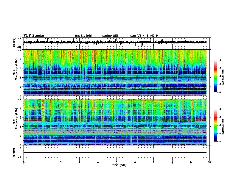This screenshot has width=236, height=182.
Task: Click the ch.2 spectrogram plot area
Action: coord(115,122)
